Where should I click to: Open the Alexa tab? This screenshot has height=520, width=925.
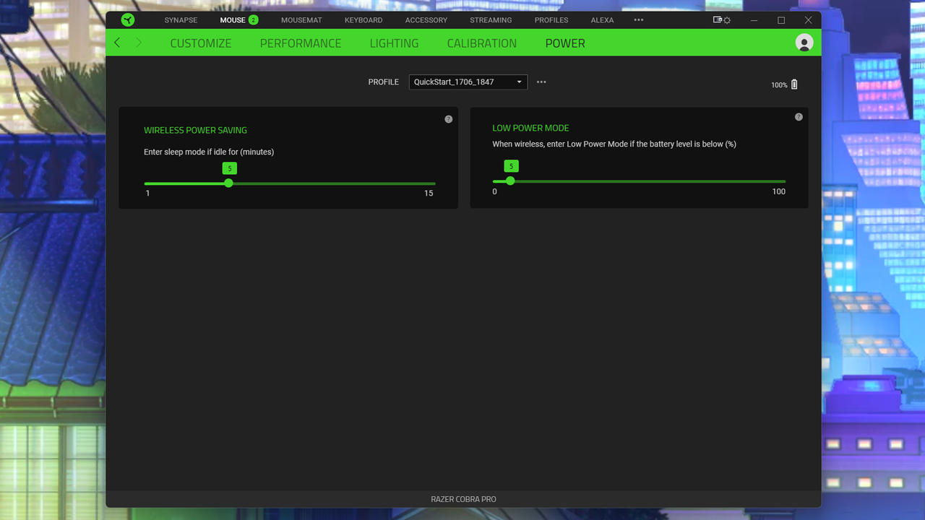pyautogui.click(x=602, y=20)
